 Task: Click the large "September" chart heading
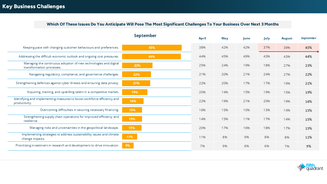point(145,36)
